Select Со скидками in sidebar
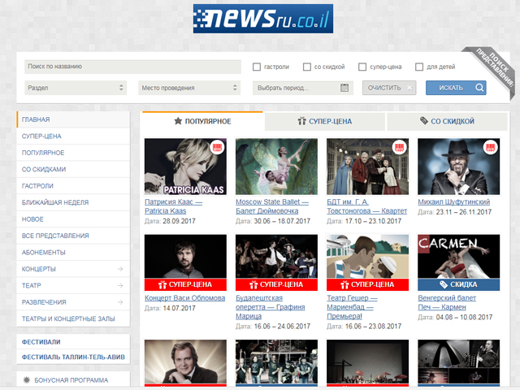The image size is (520, 390). coord(73,169)
